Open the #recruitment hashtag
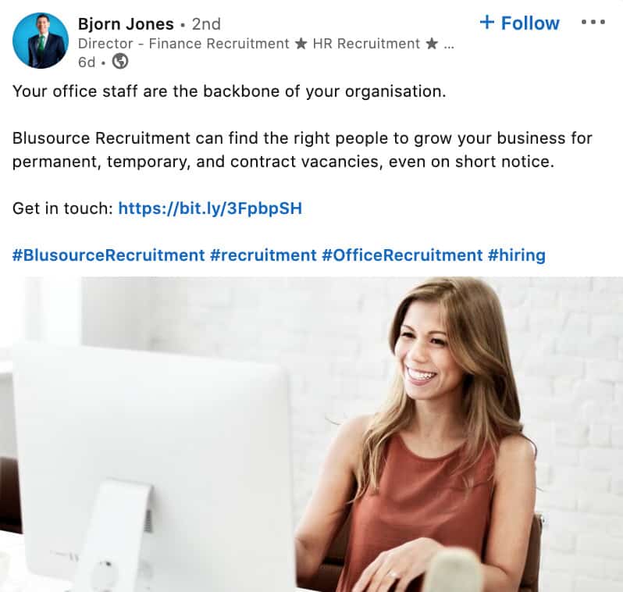623x592 pixels. [263, 255]
